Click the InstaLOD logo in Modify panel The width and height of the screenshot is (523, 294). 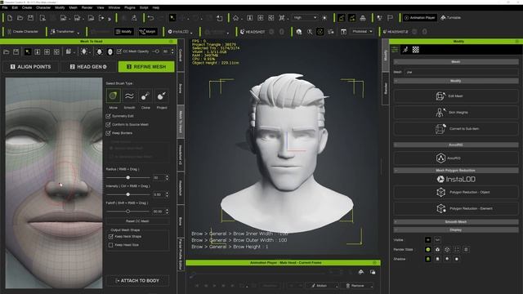456,180
